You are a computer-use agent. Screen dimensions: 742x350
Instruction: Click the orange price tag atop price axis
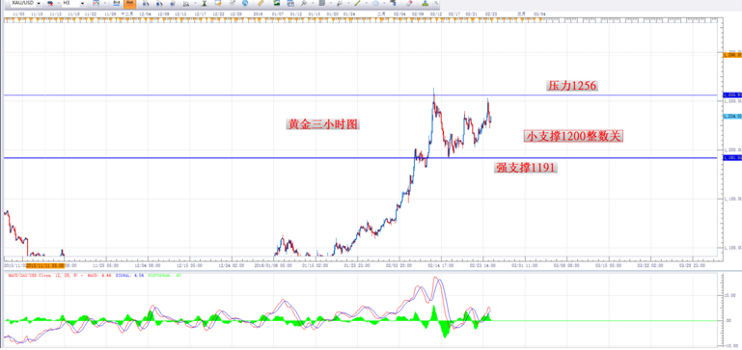(x=732, y=55)
